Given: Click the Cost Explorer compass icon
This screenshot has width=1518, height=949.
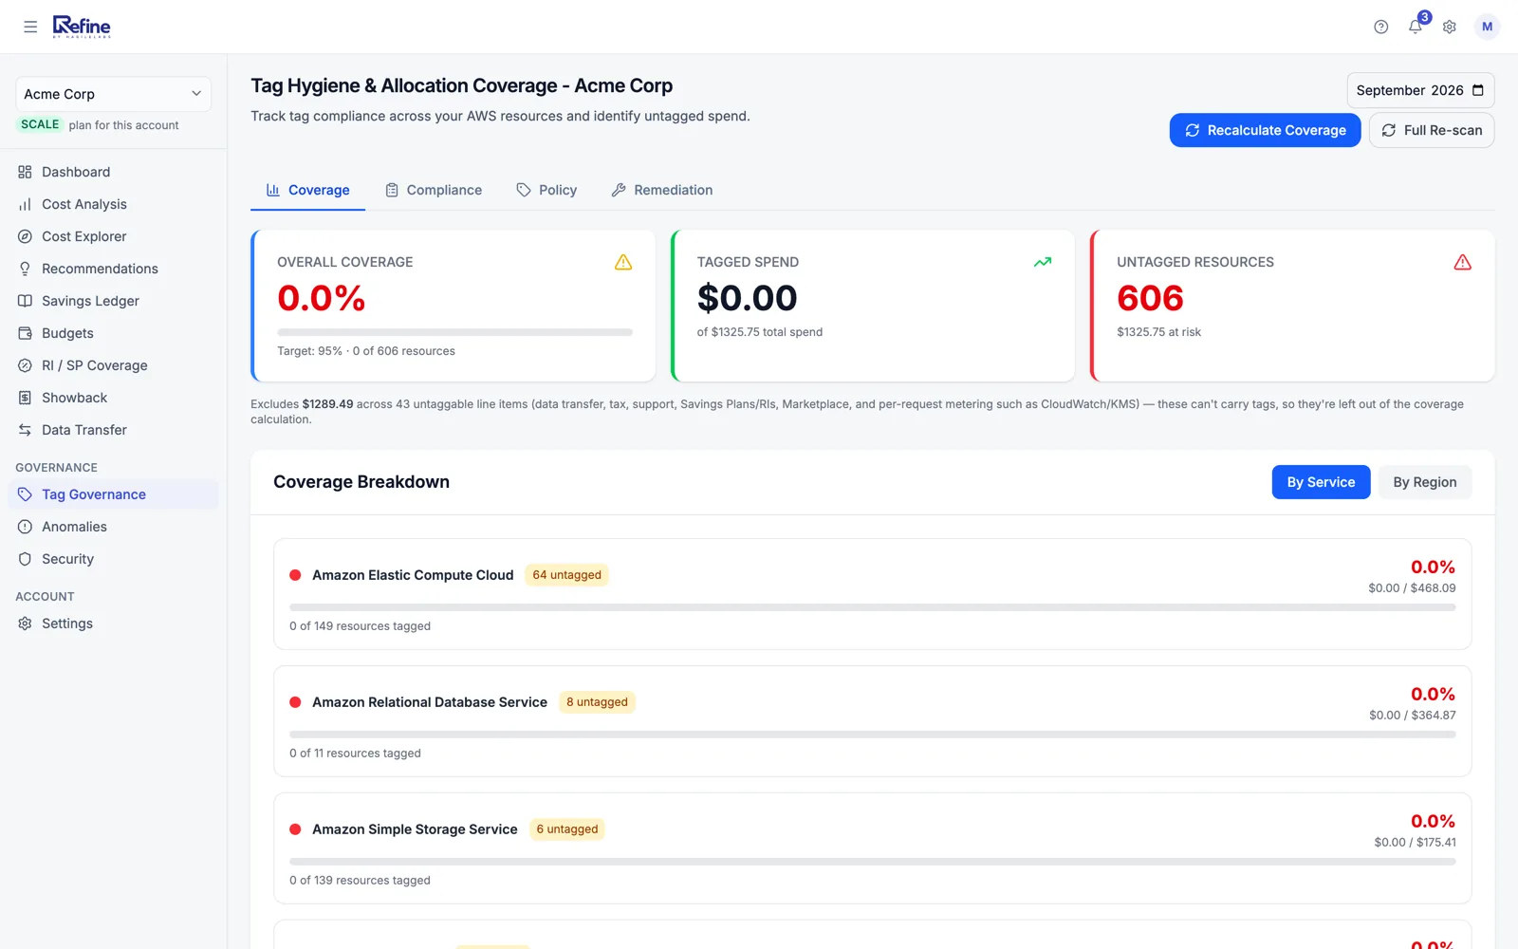Looking at the screenshot, I should (25, 236).
